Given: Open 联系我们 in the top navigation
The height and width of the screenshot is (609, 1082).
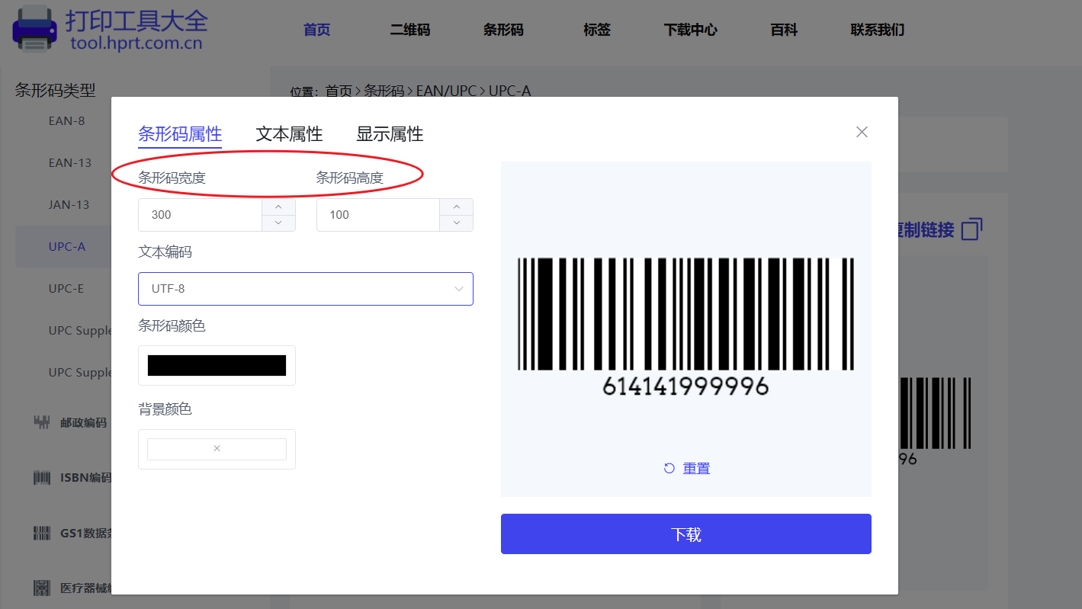Looking at the screenshot, I should click(x=878, y=30).
